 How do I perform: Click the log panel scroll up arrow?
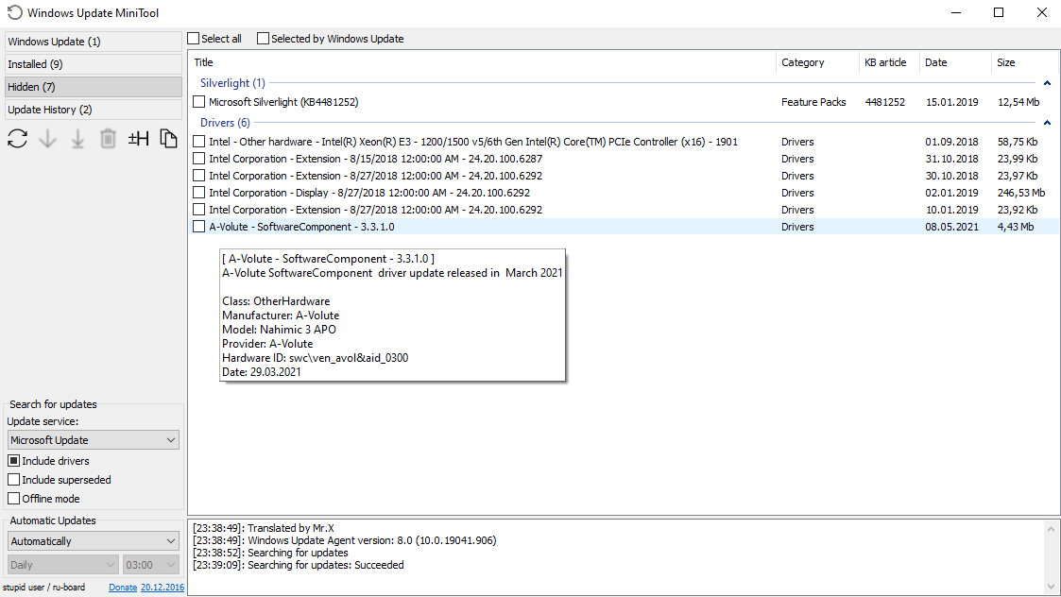(x=1051, y=529)
